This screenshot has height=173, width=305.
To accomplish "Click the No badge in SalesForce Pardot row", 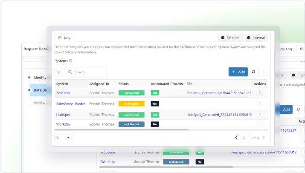I will (x=155, y=104).
